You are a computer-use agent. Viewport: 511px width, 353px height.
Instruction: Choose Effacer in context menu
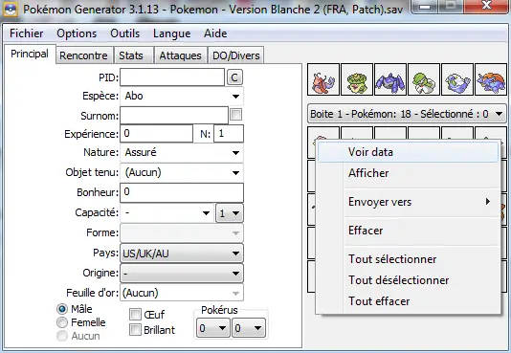408,231
